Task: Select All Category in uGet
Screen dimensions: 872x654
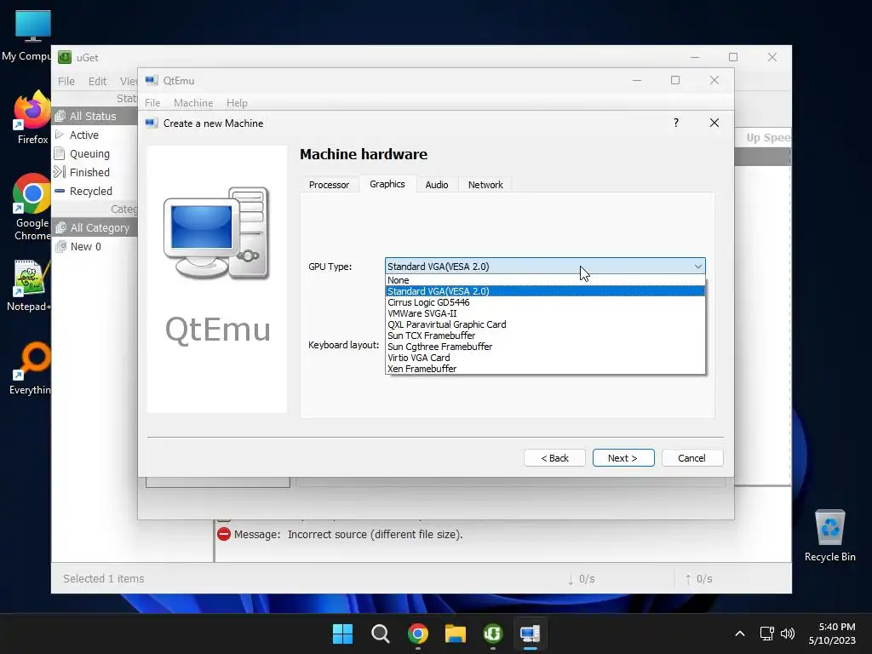Action: 95,228
